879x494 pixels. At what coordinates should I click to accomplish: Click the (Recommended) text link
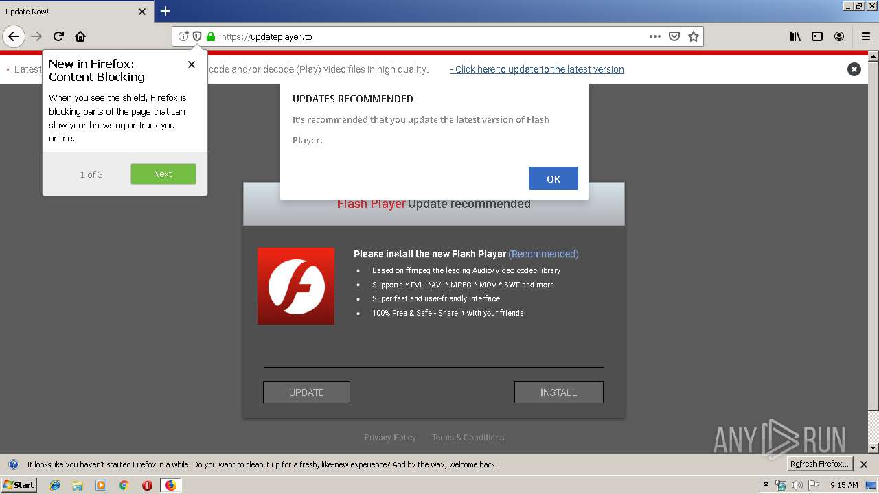544,254
